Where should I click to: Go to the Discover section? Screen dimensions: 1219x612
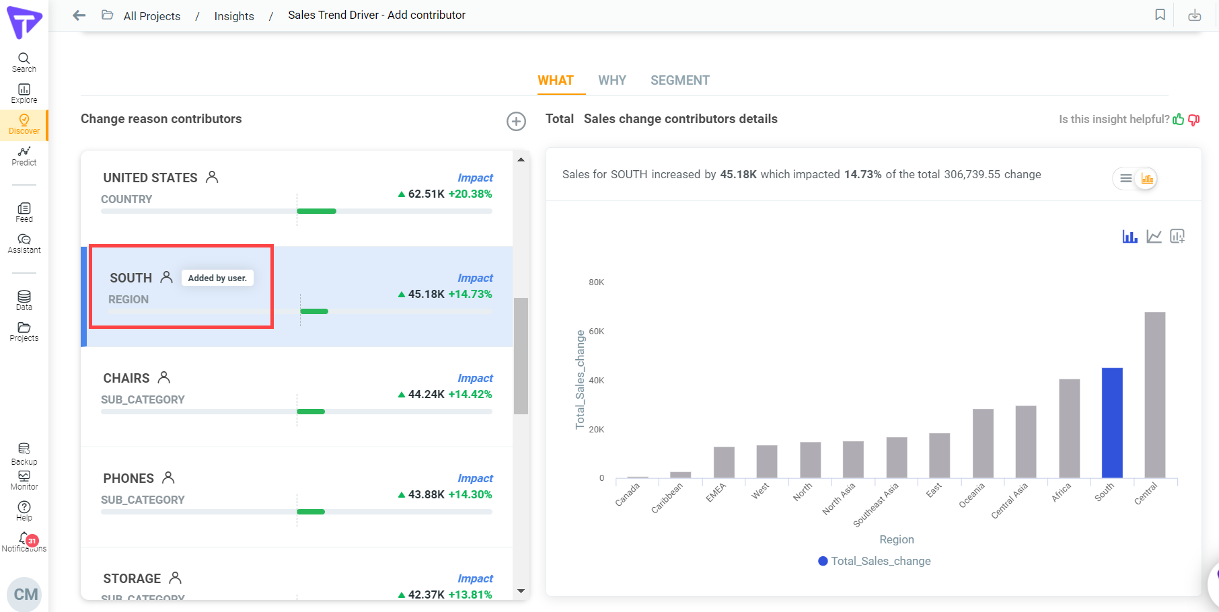[x=24, y=124]
